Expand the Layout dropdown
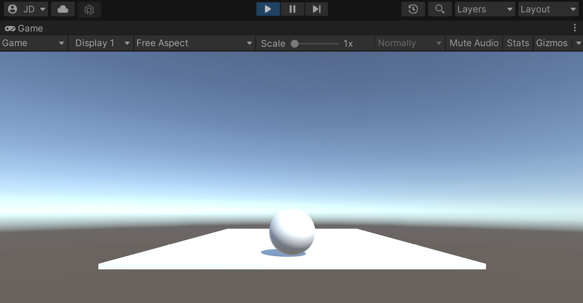The image size is (583, 303). point(548,9)
